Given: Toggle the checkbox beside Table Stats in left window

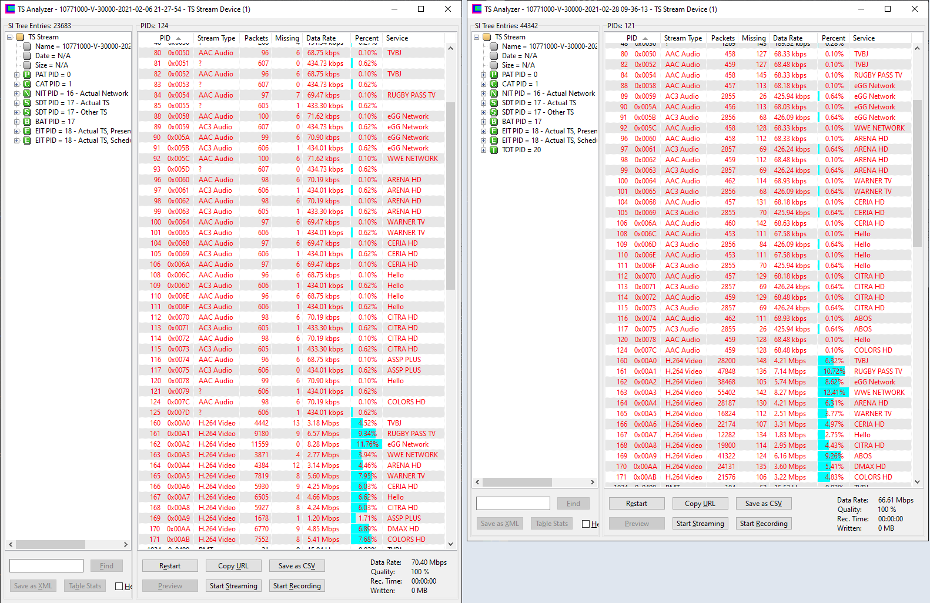Looking at the screenshot, I should point(119,586).
